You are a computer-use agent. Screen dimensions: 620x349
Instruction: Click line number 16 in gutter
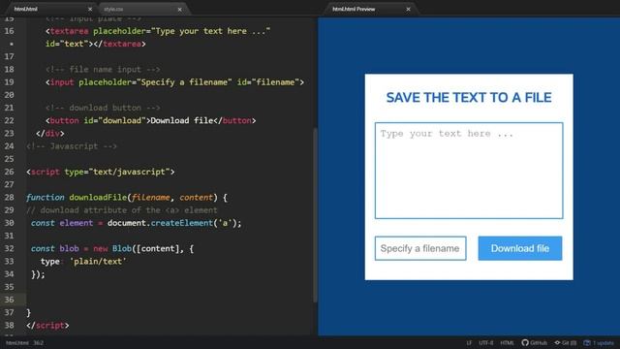pos(9,31)
